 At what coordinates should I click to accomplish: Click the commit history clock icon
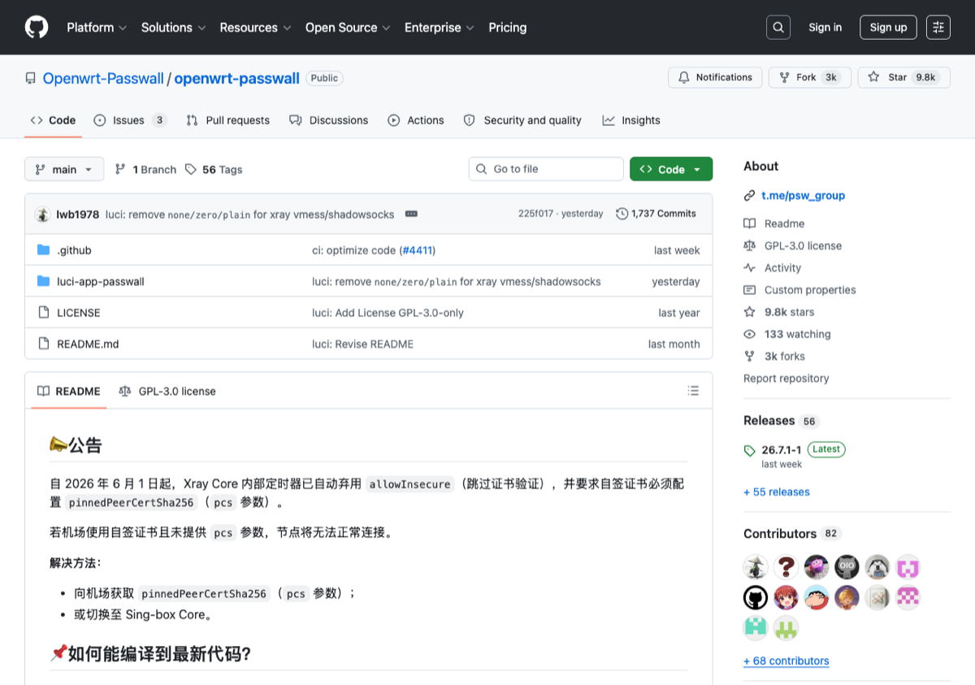tap(622, 214)
